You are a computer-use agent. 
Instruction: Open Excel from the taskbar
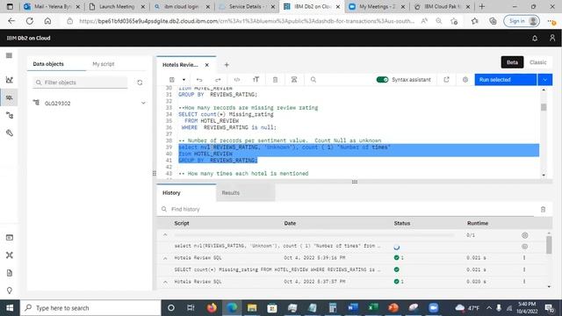pos(373,308)
